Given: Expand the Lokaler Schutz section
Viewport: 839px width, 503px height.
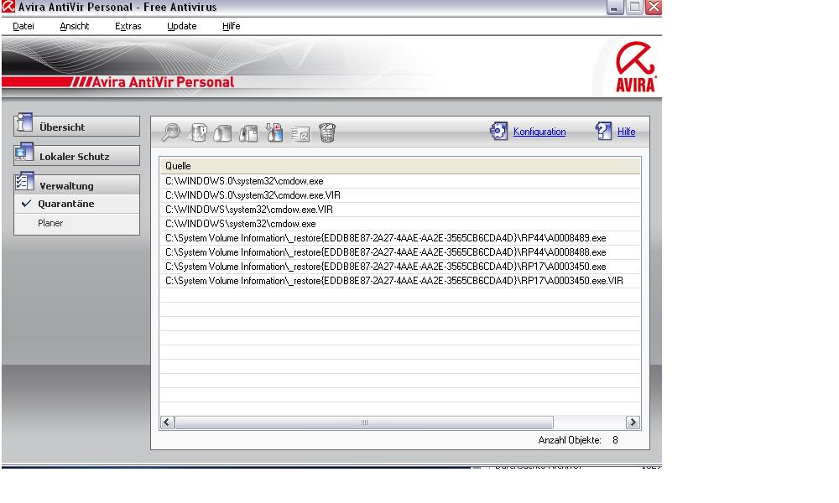Looking at the screenshot, I should 76,156.
